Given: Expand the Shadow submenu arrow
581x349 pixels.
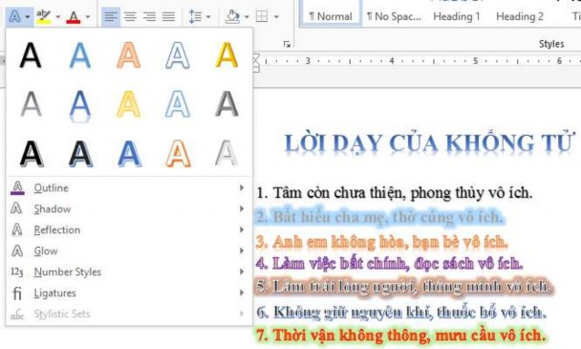Looking at the screenshot, I should point(242,208).
